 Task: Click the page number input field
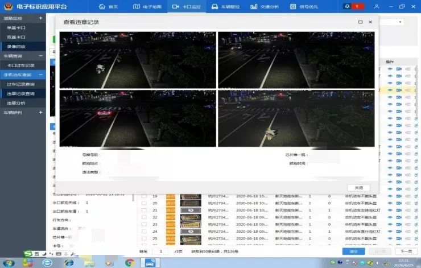(160, 251)
